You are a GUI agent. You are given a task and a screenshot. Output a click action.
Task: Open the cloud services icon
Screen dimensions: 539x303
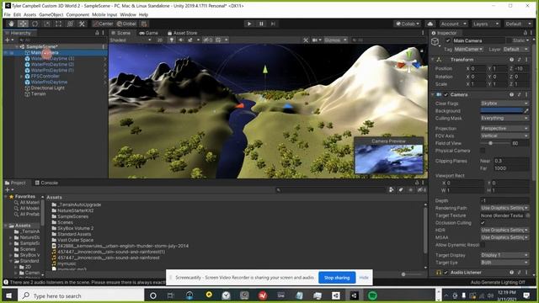(430, 24)
